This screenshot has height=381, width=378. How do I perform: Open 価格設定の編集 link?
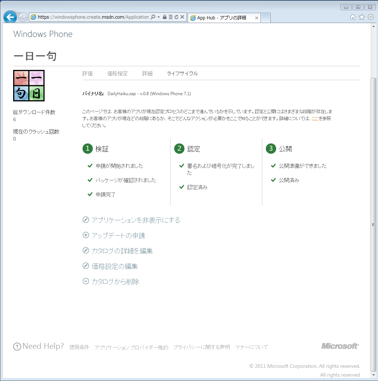[115, 266]
